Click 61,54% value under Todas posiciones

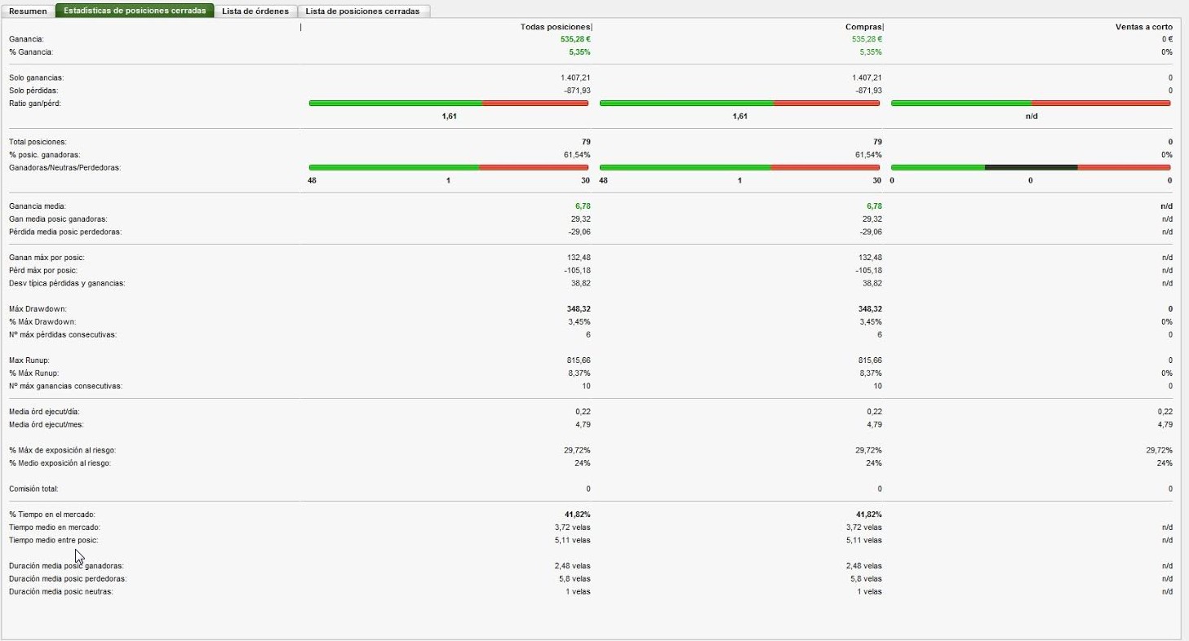[x=578, y=155]
